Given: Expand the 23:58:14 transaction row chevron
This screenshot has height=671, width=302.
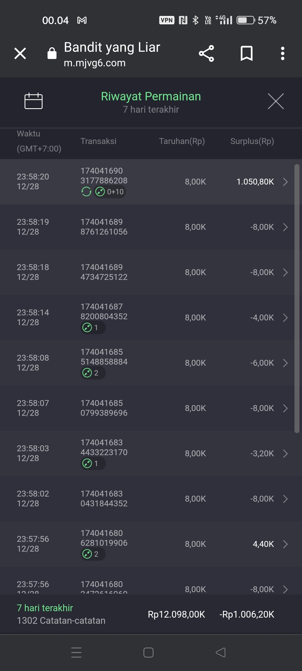Looking at the screenshot, I should pyautogui.click(x=285, y=318).
